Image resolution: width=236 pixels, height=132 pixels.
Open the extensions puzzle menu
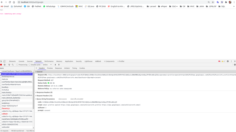pyautogui.click(x=226, y=2)
